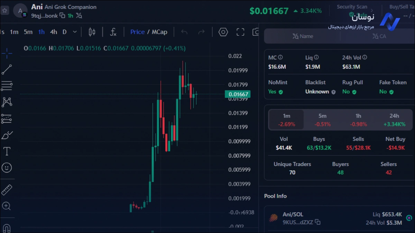Search X by CA tab

pyautogui.click(x=379, y=36)
